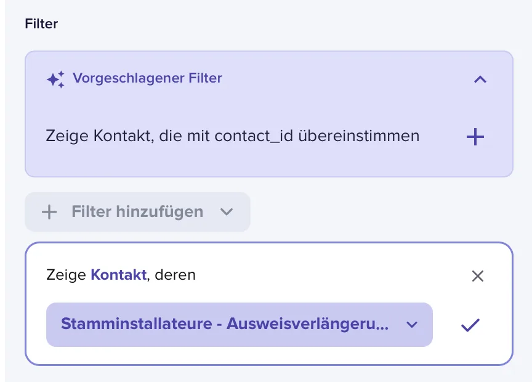Screen dimensions: 532x382
Task: Open dropdown arrow on Filter hinzufügen
Action: point(227,212)
